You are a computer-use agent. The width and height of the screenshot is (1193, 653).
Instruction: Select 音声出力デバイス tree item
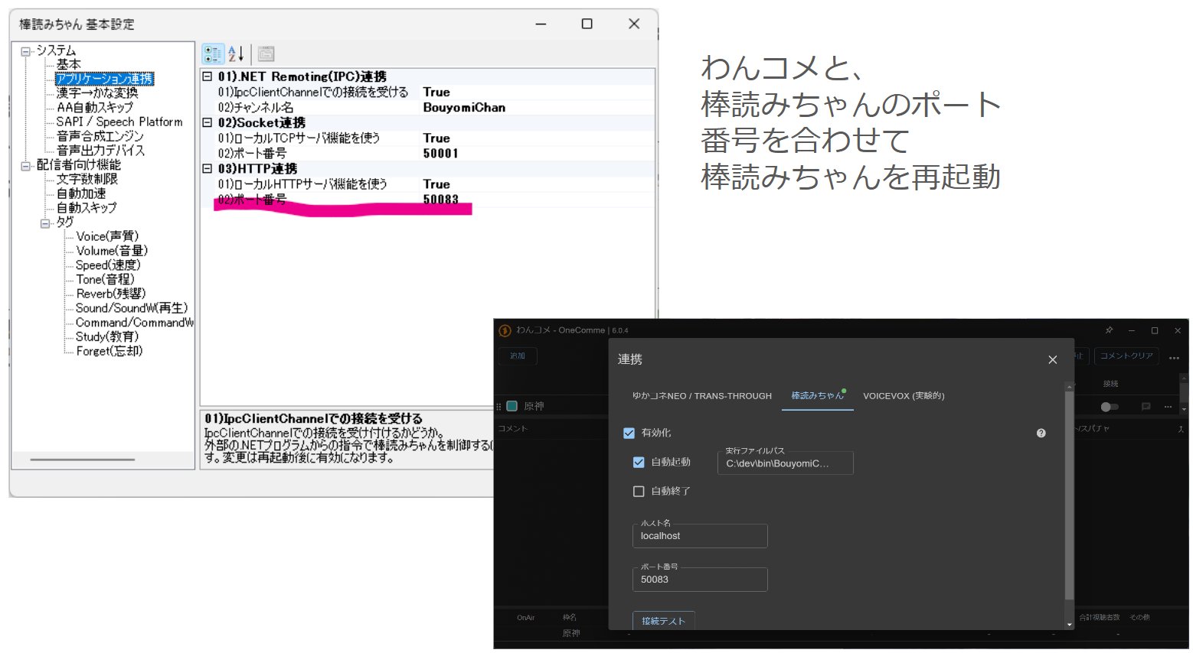[x=100, y=151]
